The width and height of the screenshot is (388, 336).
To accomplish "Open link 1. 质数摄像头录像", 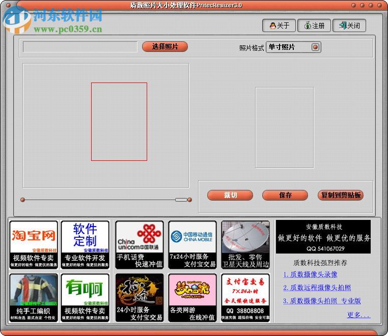I will 310,274.
